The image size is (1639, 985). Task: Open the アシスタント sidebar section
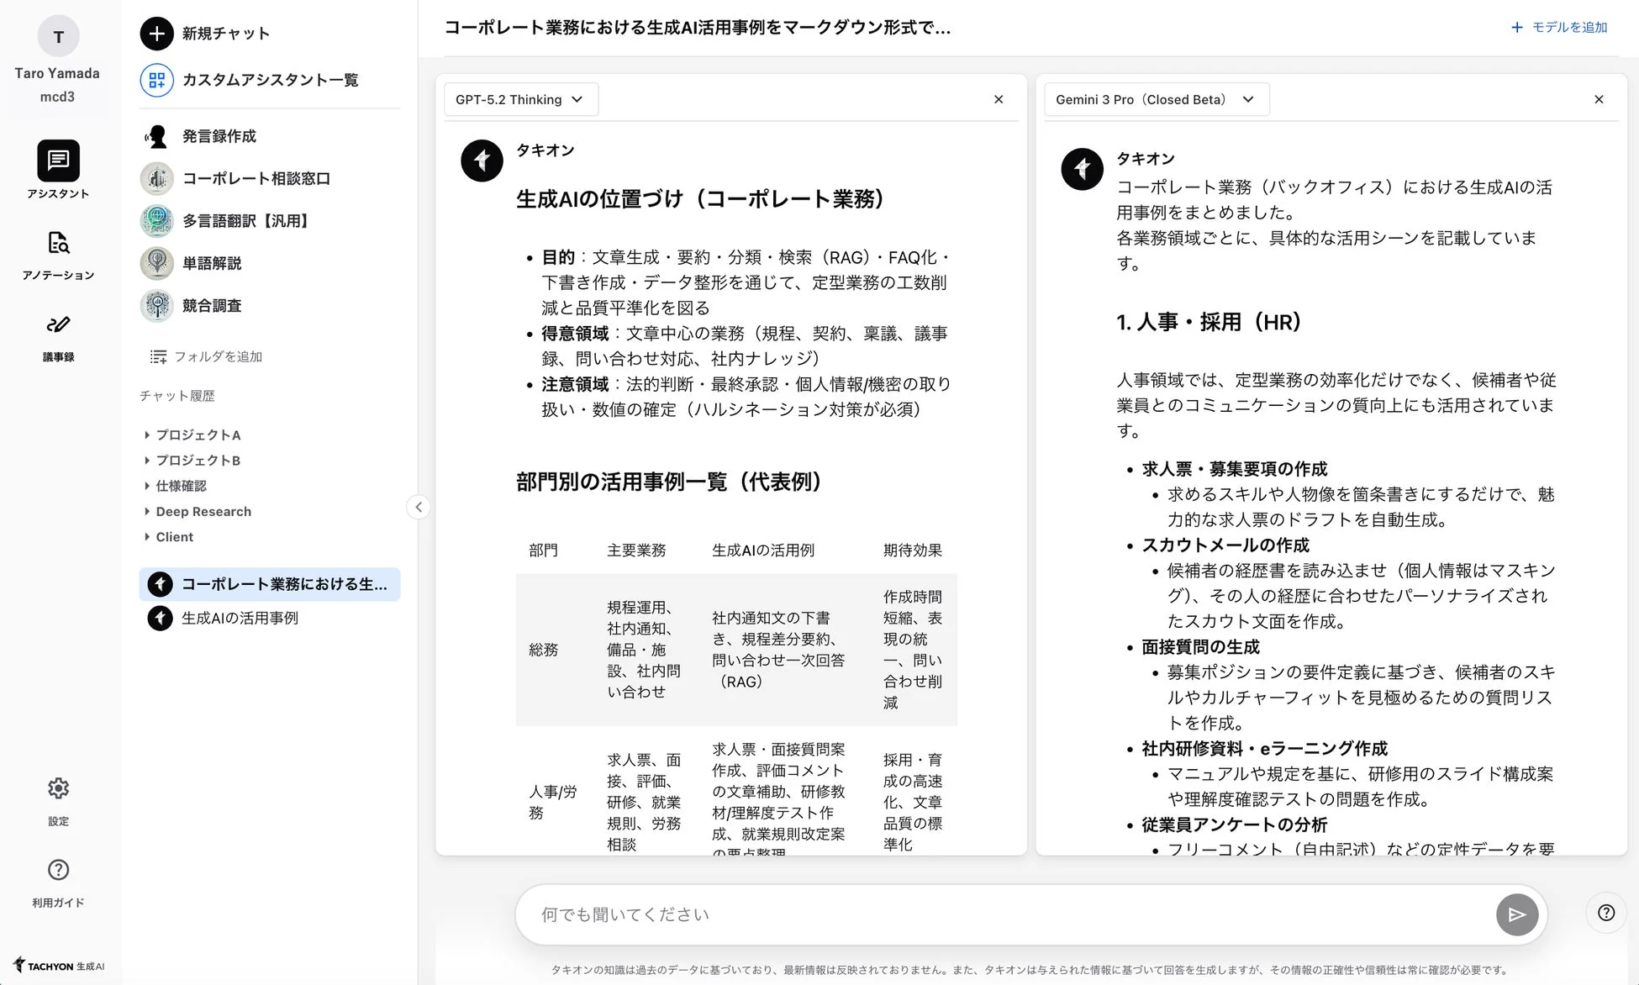(x=58, y=171)
